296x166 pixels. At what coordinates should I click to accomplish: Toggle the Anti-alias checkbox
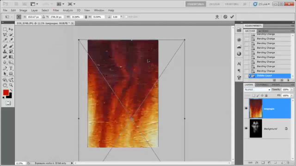(126, 17)
